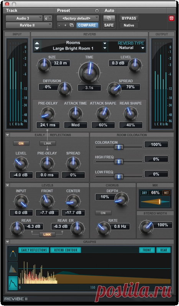This screenshot has height=306, width=179.
Task: Click the large TIME knob
Action: click(x=89, y=72)
